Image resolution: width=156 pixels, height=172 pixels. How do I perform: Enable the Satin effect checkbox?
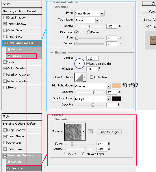5,62
